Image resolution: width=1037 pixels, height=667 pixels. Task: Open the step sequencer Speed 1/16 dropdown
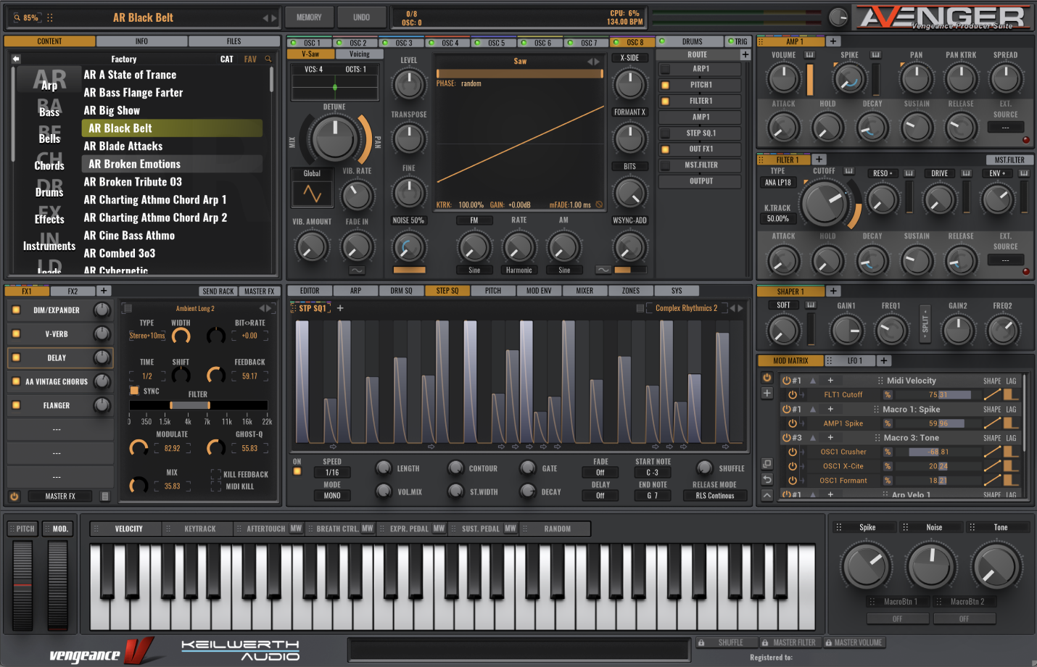(x=332, y=473)
